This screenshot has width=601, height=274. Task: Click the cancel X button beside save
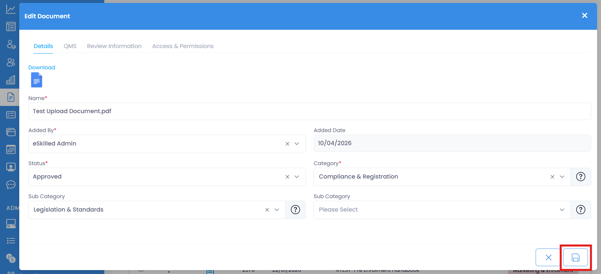coord(548,258)
